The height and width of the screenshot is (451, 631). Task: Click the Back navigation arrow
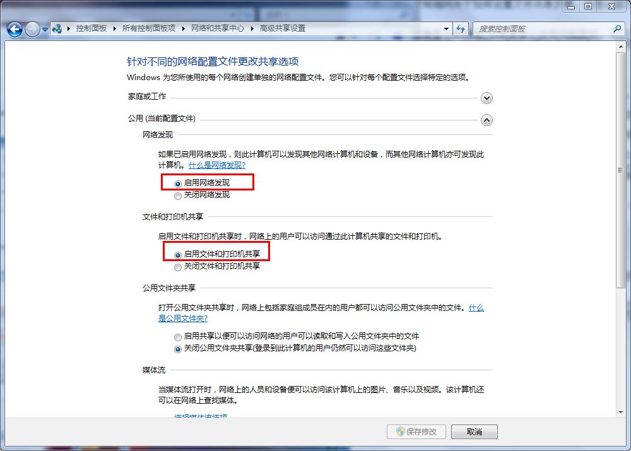click(13, 29)
